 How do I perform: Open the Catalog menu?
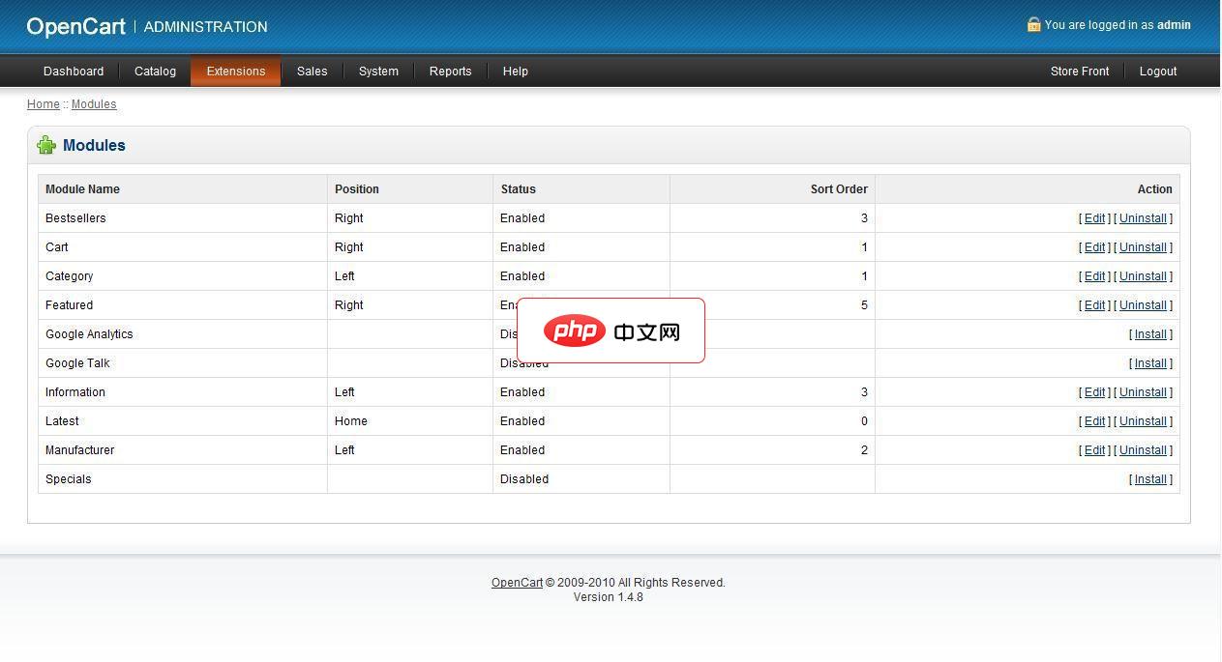coord(154,71)
